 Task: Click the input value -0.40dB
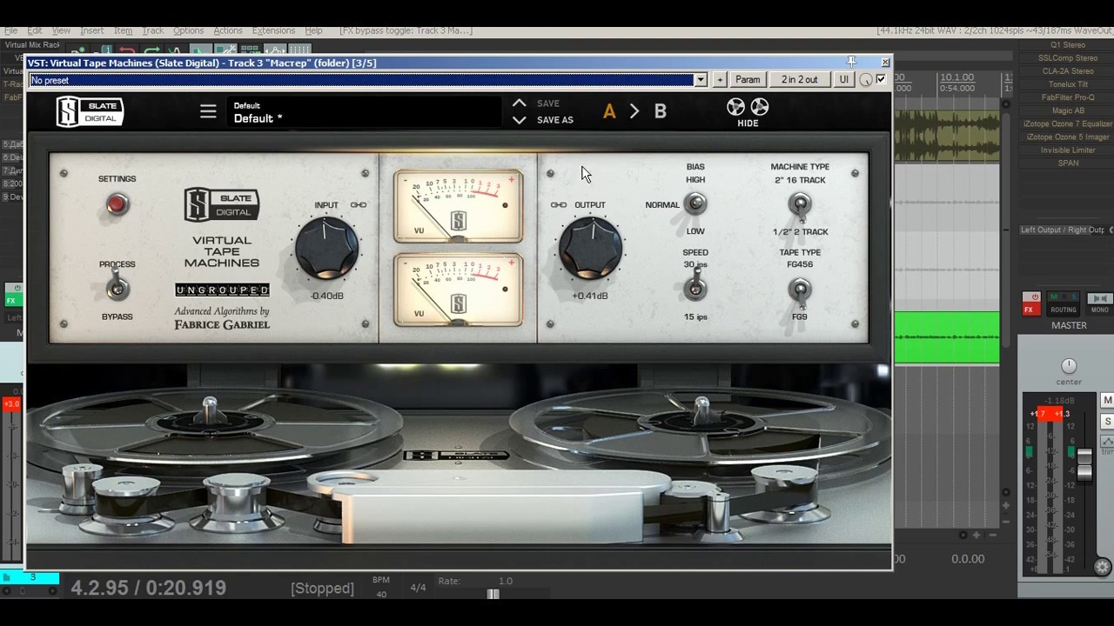tap(327, 296)
